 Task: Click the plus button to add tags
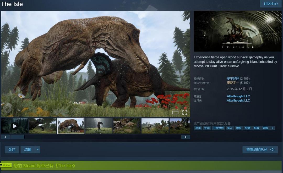(272, 128)
